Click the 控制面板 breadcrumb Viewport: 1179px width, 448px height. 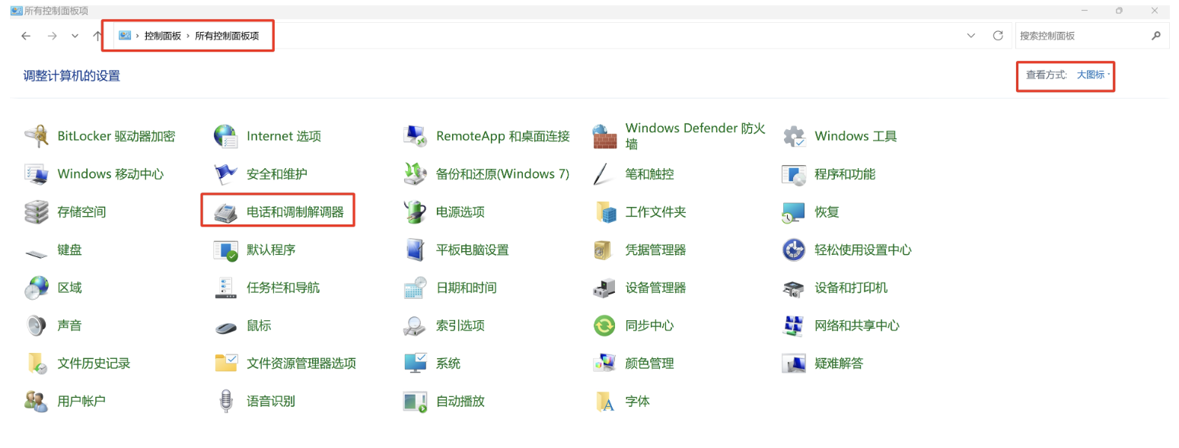pyautogui.click(x=163, y=36)
